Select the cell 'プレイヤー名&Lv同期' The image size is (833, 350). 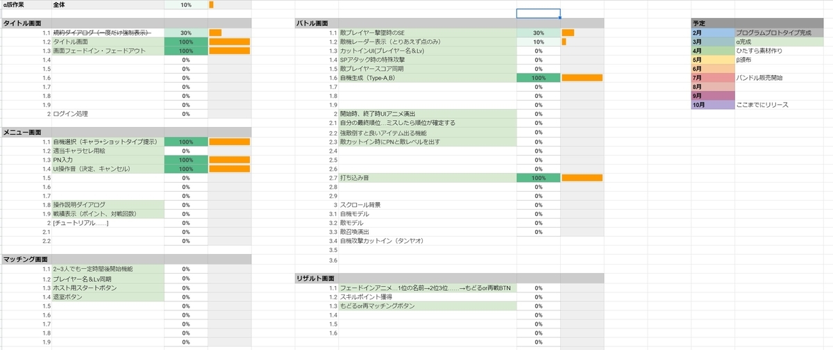(x=108, y=278)
